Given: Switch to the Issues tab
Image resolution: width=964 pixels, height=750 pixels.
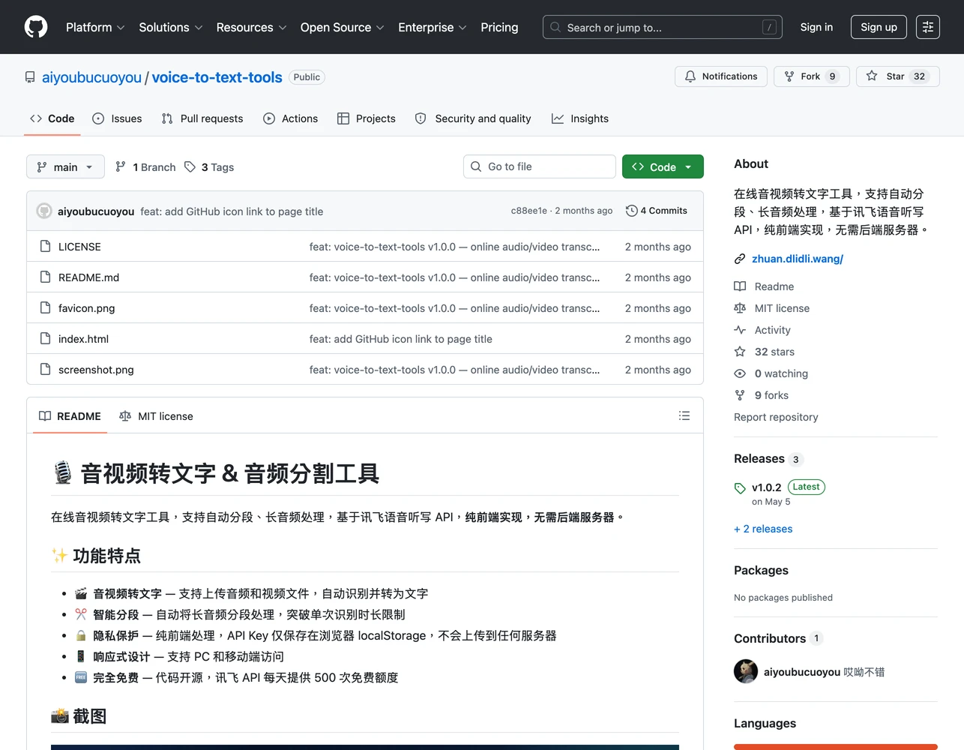Looking at the screenshot, I should click(x=117, y=118).
